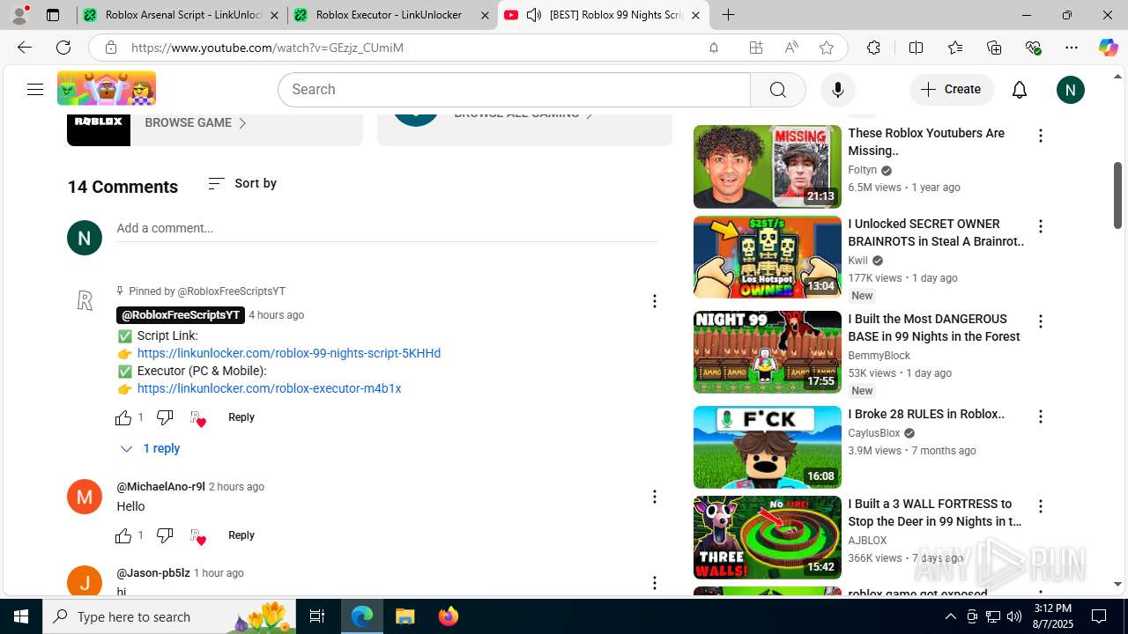Dislike the pinned RobloxFreeScriptsYT comment
Viewport: 1128px width, 634px height.
click(165, 417)
